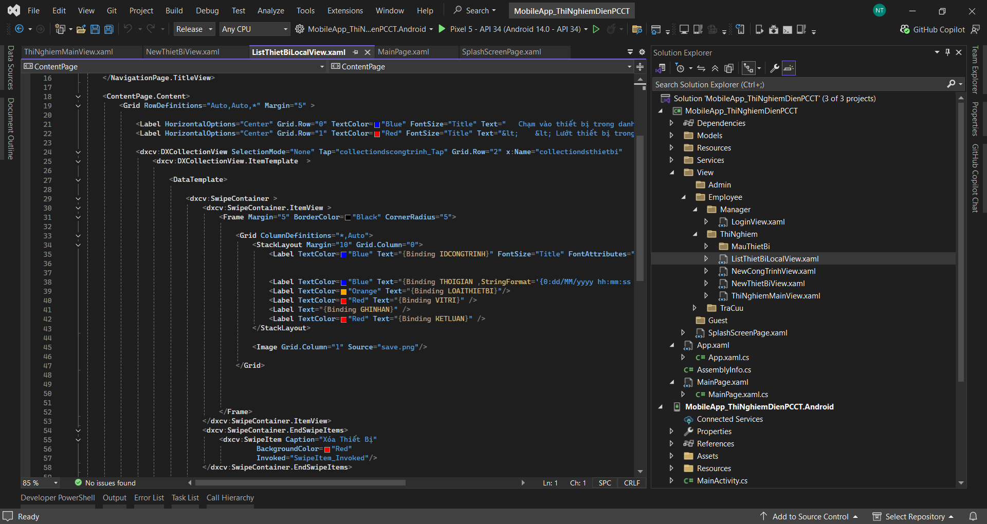Image resolution: width=987 pixels, height=524 pixels.
Task: Open the Android Adb Command Prompt
Action: coord(788,29)
